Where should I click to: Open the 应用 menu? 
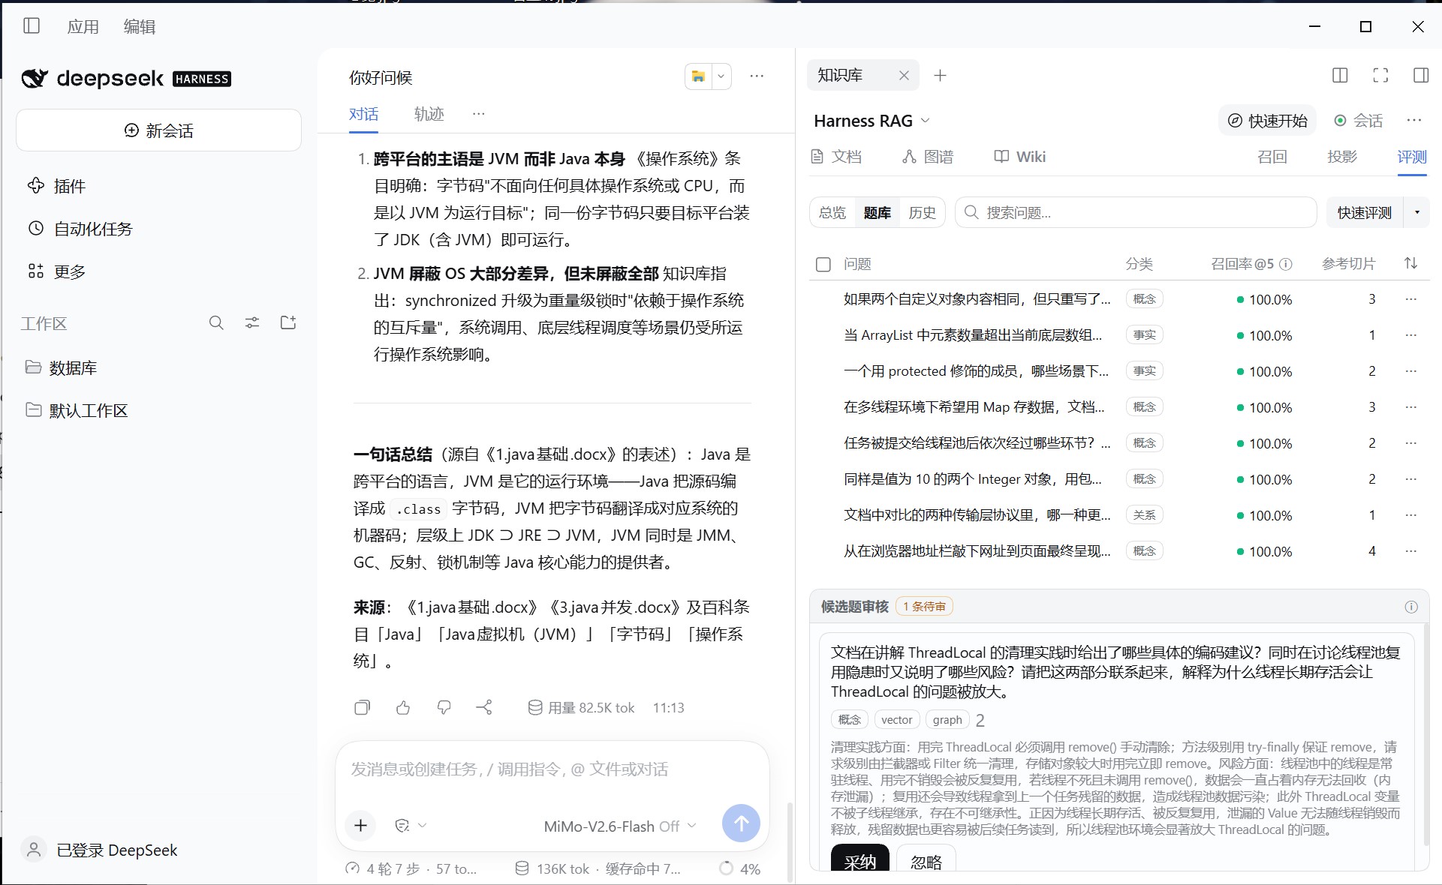click(83, 27)
